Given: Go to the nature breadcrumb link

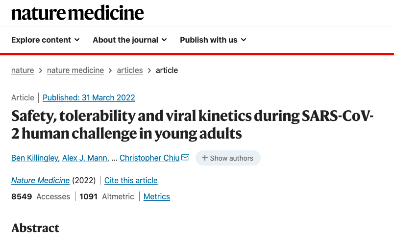Looking at the screenshot, I should coord(23,71).
